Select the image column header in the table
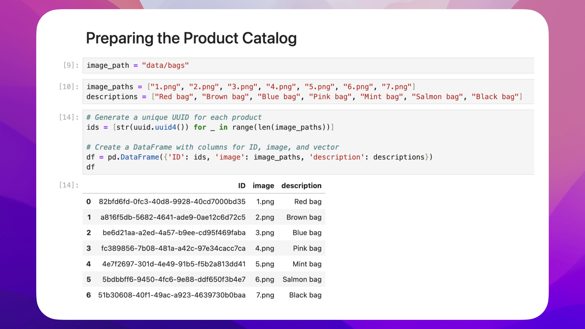This screenshot has height=329, width=585. click(263, 186)
